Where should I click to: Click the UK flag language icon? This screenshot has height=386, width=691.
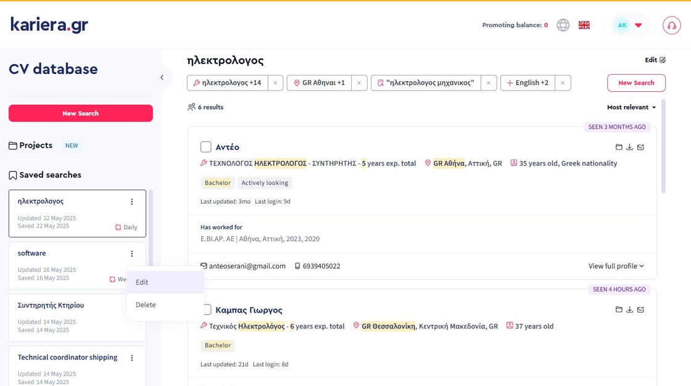point(584,25)
